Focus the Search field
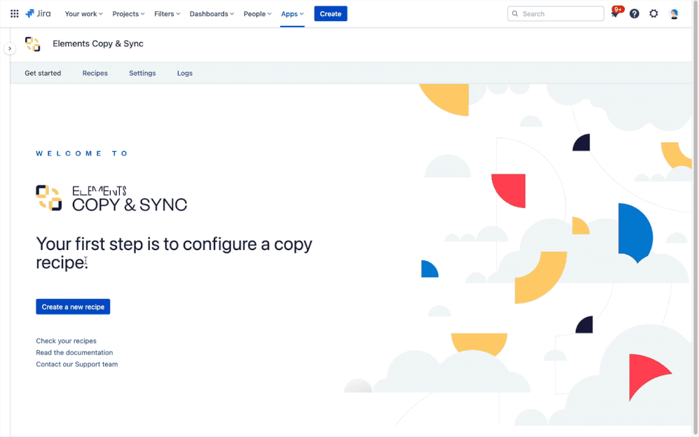699x437 pixels. click(x=555, y=14)
